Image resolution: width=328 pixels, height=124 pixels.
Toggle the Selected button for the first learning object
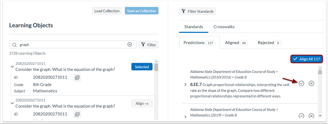[x=142, y=67]
